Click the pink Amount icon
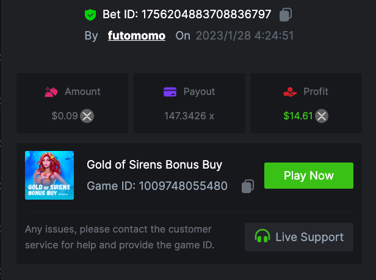This screenshot has height=280, width=376. coord(51,92)
